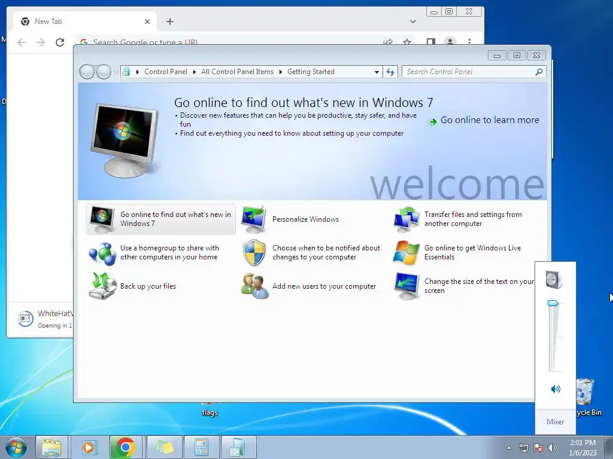Click the Back up your files icon

click(102, 286)
